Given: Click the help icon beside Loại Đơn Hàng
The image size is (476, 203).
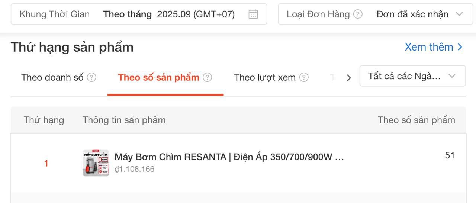Looking at the screenshot, I should [x=358, y=14].
